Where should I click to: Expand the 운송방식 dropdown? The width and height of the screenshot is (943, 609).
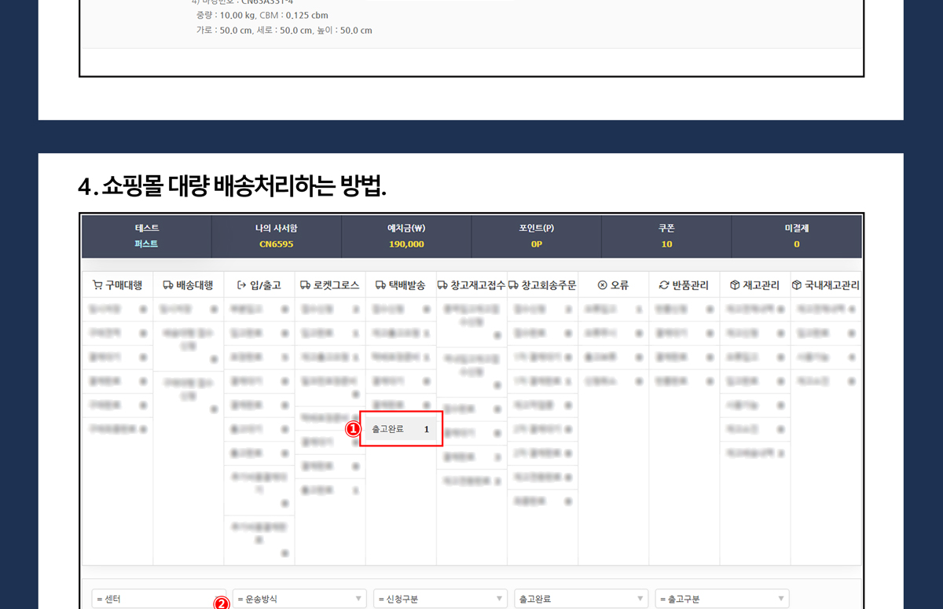(300, 599)
